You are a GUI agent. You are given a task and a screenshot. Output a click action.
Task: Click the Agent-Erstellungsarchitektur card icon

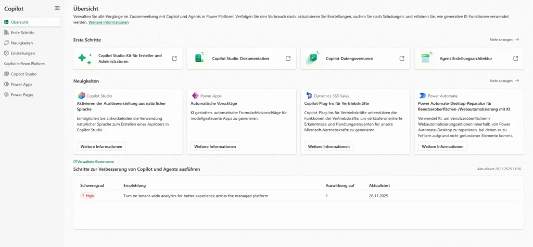pyautogui.click(x=427, y=59)
